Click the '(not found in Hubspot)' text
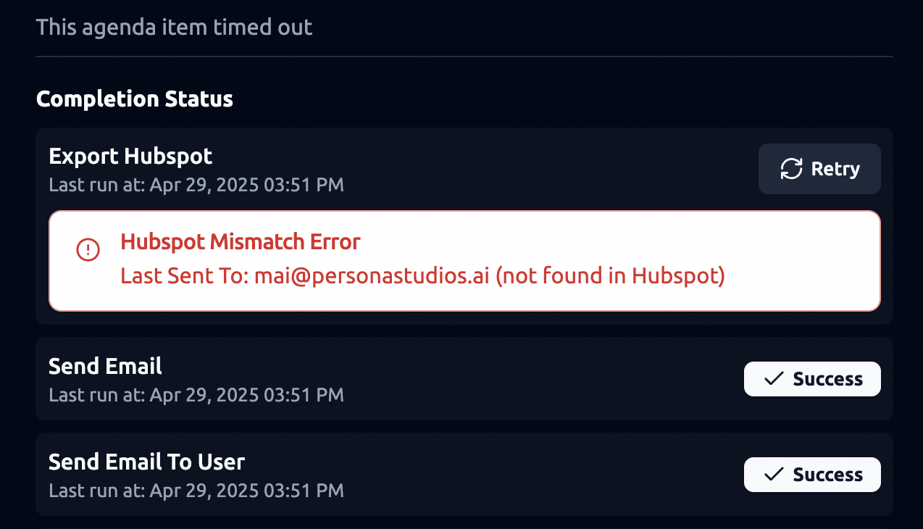923x529 pixels. [611, 276]
